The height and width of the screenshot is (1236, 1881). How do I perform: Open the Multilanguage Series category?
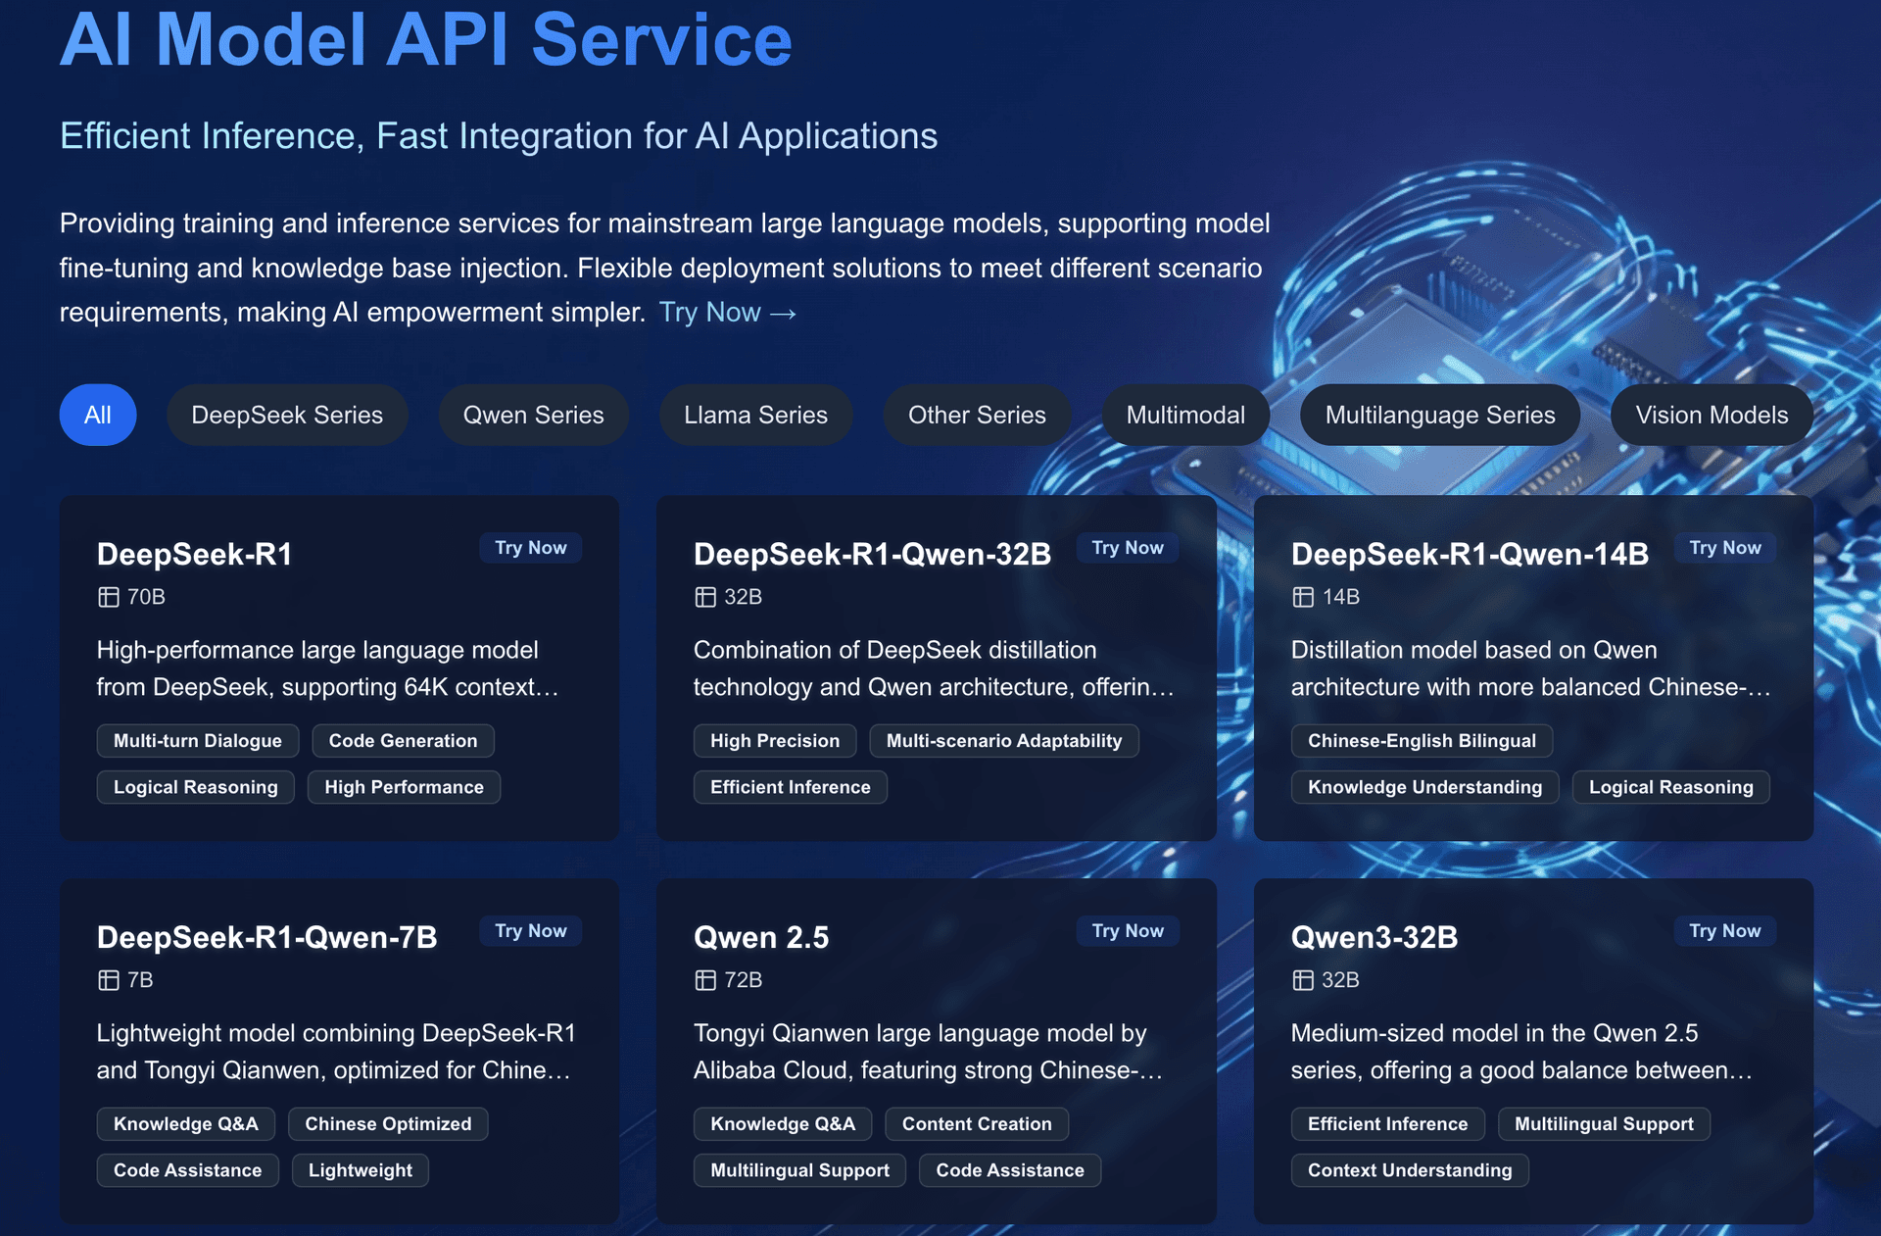click(1439, 415)
